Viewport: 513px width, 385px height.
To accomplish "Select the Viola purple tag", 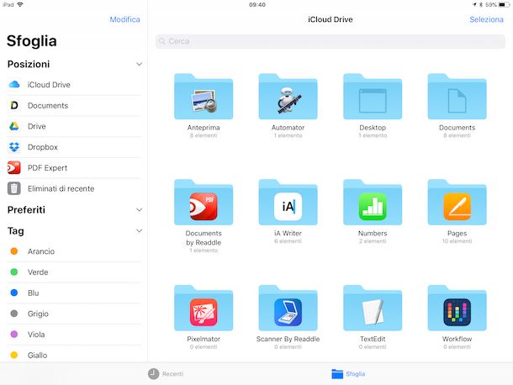I will click(74, 335).
